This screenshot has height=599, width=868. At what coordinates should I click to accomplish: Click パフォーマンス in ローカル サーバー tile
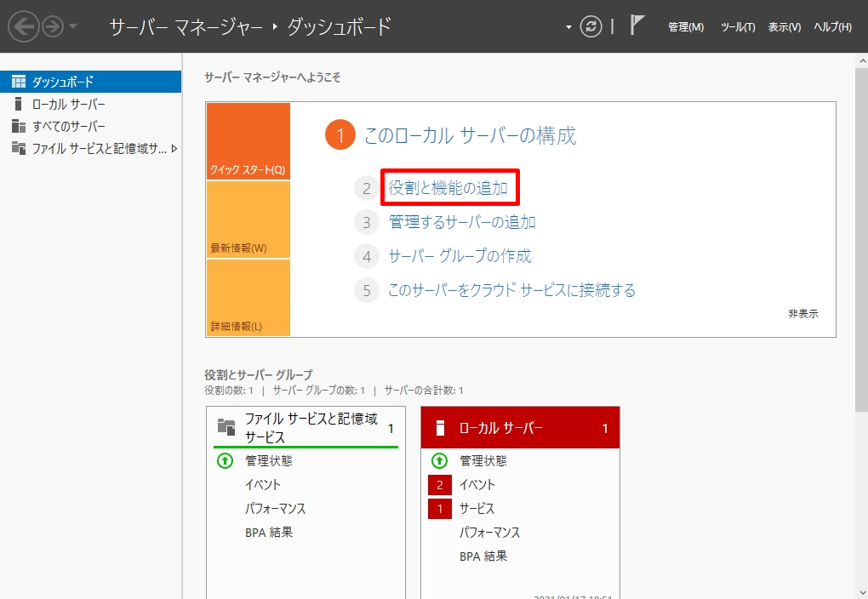(489, 532)
